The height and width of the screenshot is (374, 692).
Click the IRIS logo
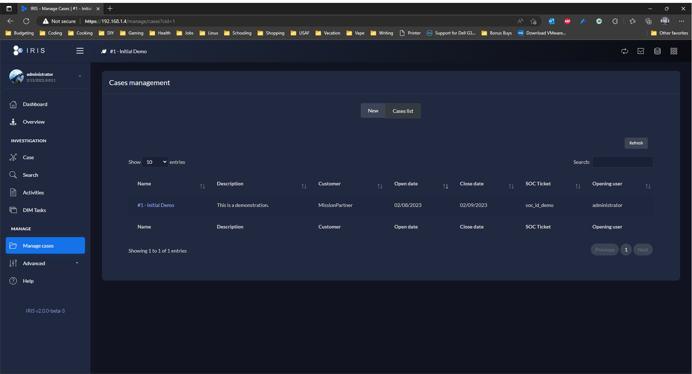(29, 50)
